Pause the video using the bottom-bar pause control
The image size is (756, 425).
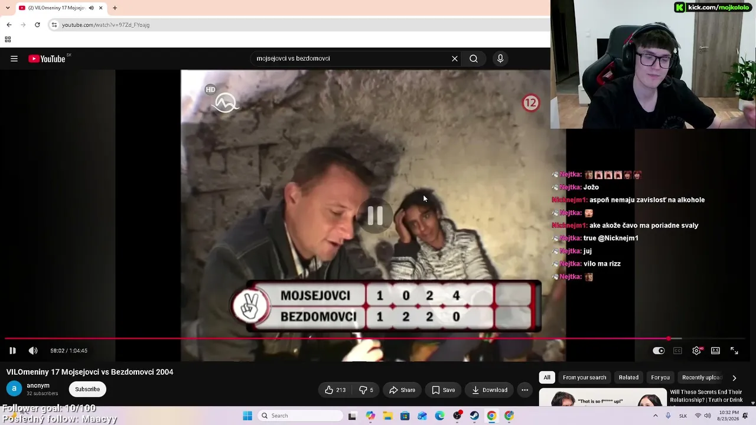pyautogui.click(x=12, y=351)
